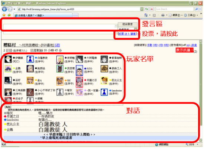The height and width of the screenshot is (149, 204).
Task: Expand the address bar history dropdown
Action: point(142,9)
